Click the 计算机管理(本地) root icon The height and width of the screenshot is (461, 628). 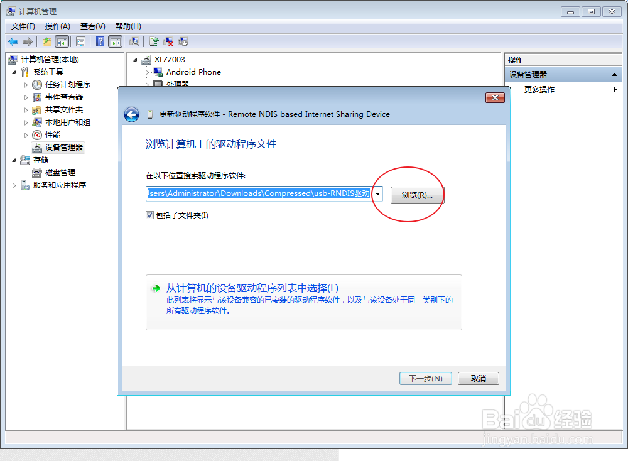13,60
